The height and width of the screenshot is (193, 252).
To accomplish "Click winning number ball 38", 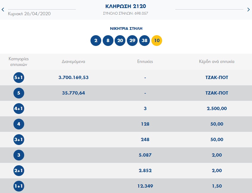I will (x=145, y=41).
